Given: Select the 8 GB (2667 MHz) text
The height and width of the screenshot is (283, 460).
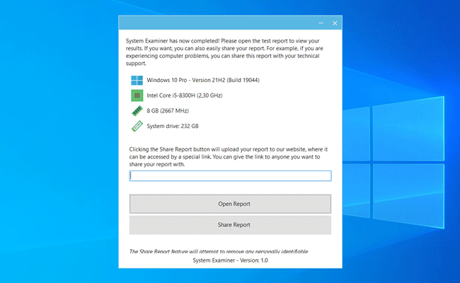Looking at the screenshot, I should [x=168, y=110].
